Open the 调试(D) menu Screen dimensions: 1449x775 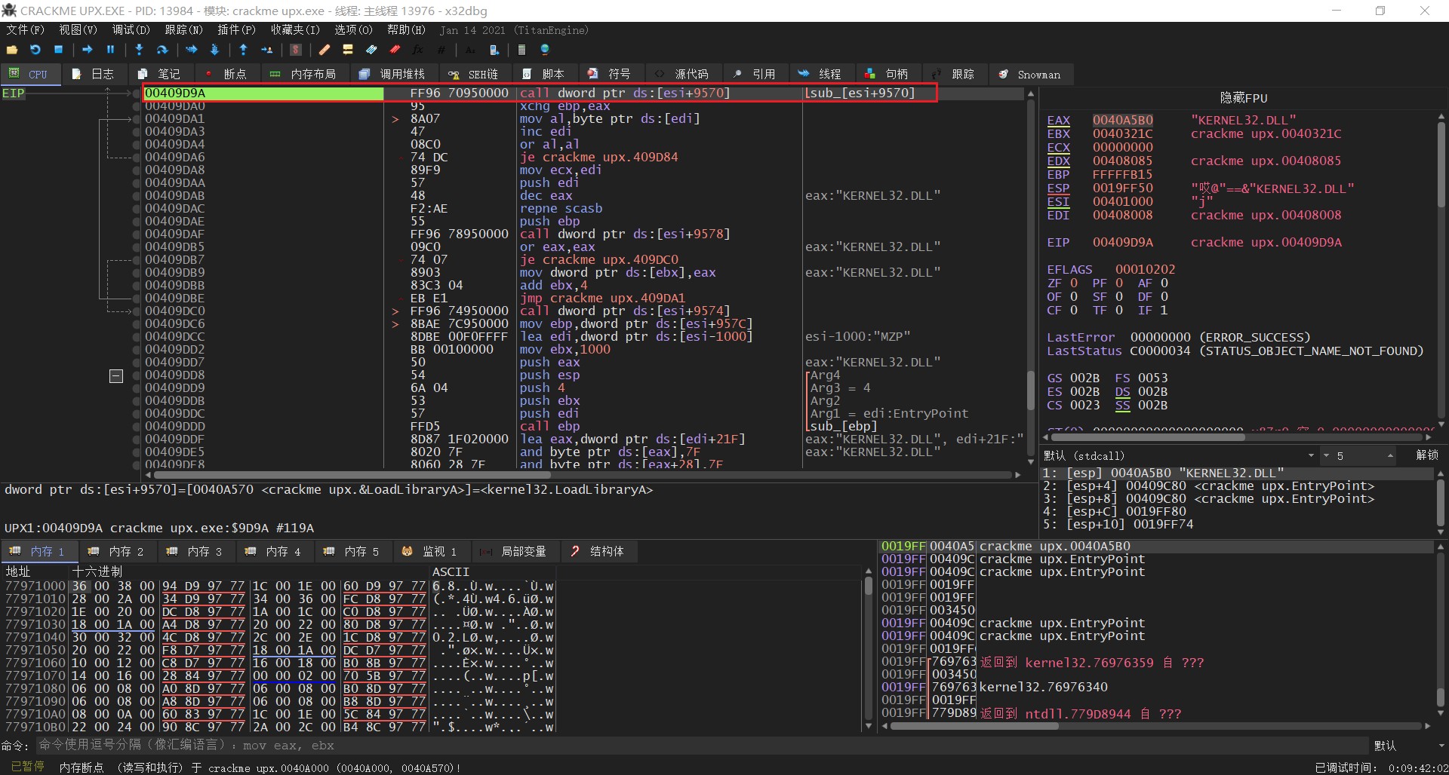coord(131,30)
